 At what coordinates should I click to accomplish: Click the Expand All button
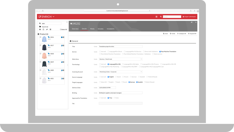(192, 34)
